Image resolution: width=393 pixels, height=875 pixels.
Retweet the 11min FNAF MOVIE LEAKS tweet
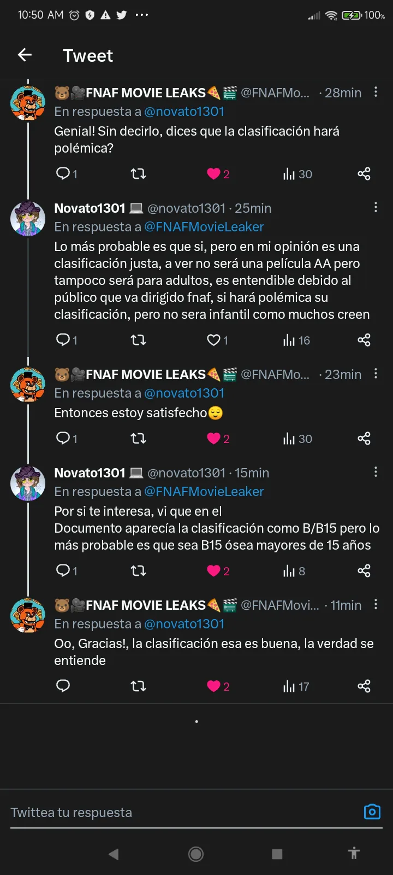pyautogui.click(x=138, y=686)
